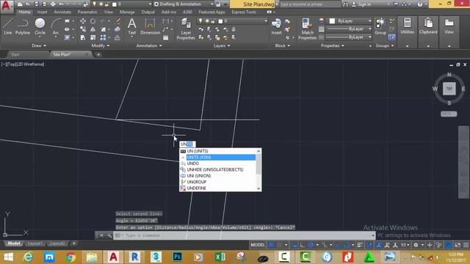Click the Erase tool icon

click(x=117, y=21)
